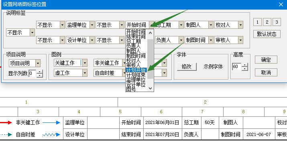Expand the 项目说明 combo box
287x148 pixels.
click(x=38, y=63)
